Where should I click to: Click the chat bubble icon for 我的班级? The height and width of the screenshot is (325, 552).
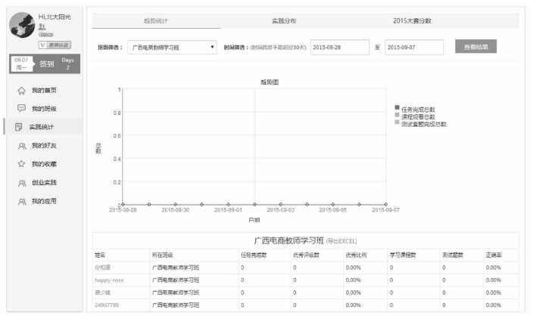coord(21,108)
